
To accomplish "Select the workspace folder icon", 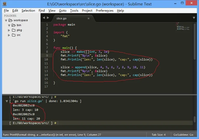I will (x=10, y=20).
